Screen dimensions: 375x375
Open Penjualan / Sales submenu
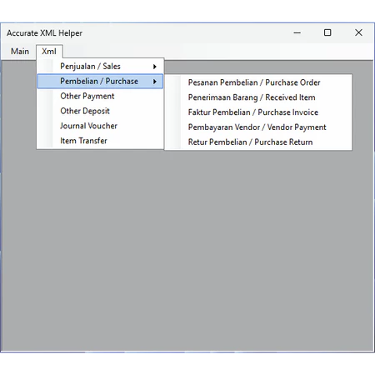[100, 67]
